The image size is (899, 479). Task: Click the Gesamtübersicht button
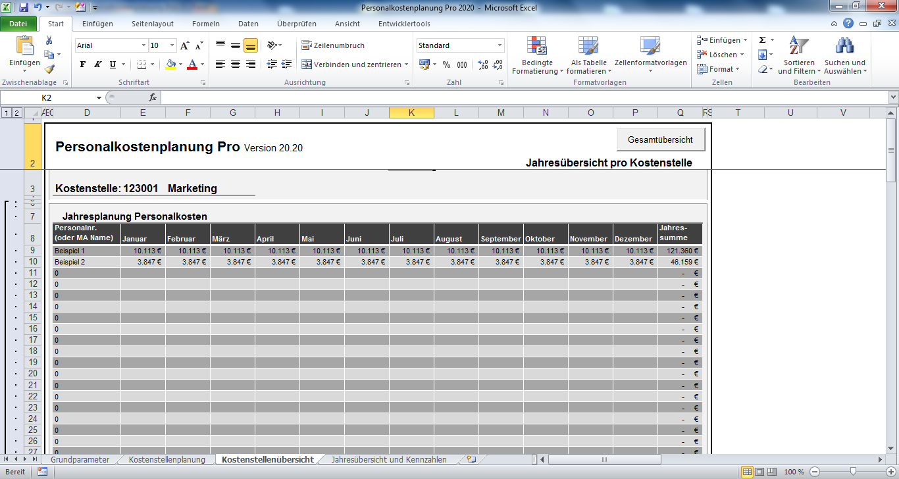point(661,140)
